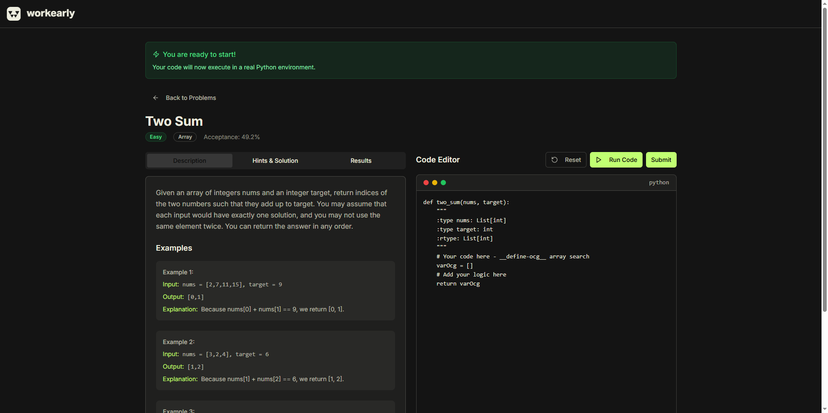Follow the Back to Problems link text
Viewport: 828px width, 413px height.
pos(191,98)
